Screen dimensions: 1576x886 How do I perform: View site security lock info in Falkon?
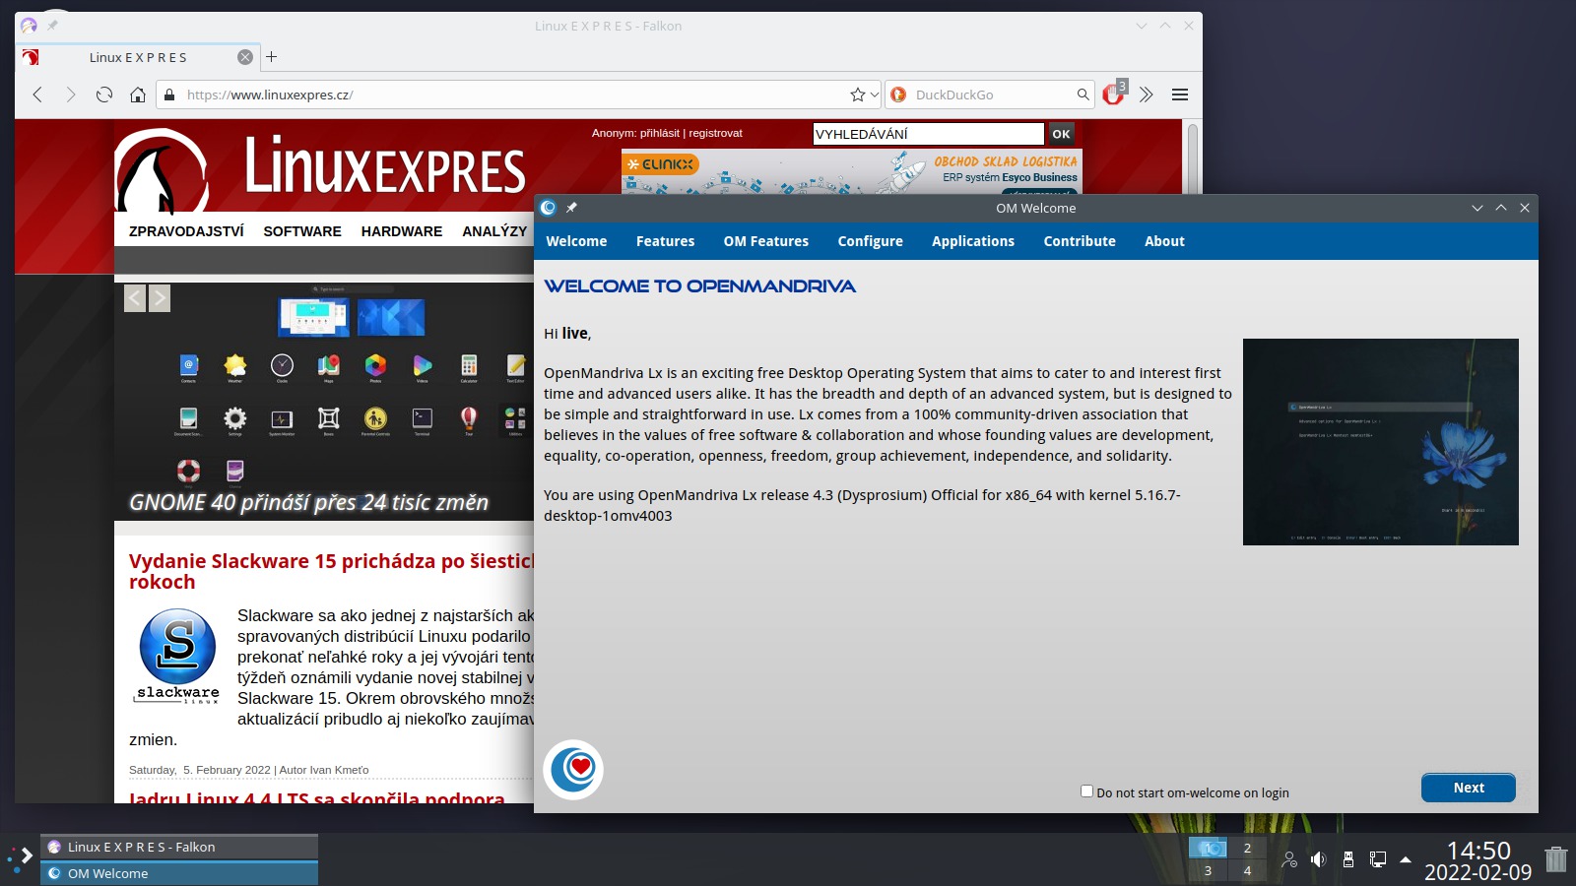[169, 95]
